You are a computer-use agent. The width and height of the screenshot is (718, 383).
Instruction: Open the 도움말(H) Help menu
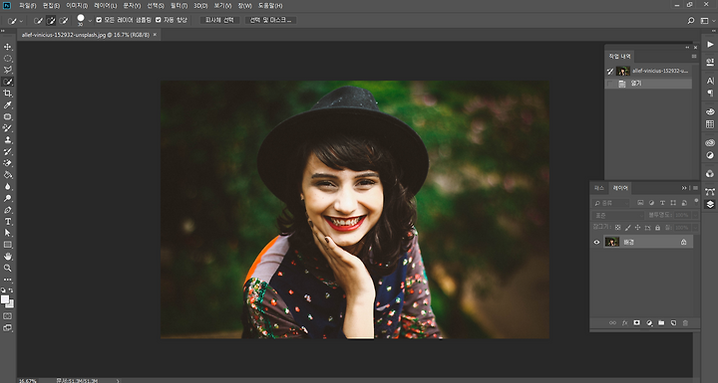click(x=270, y=6)
